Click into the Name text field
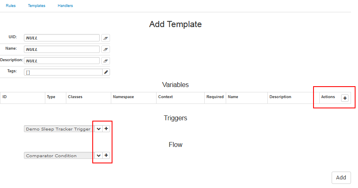This screenshot has height=188, width=358. pyautogui.click(x=62, y=49)
